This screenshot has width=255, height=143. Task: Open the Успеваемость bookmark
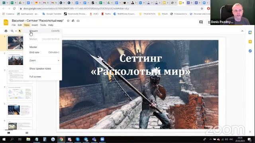178,14
